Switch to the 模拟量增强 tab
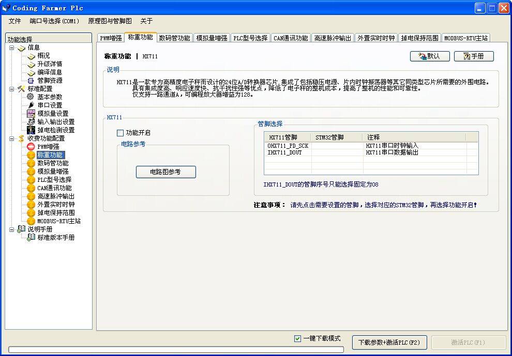The height and width of the screenshot is (356, 512). pos(212,38)
